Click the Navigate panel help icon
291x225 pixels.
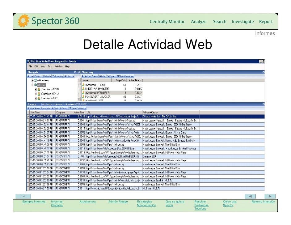[78, 72]
